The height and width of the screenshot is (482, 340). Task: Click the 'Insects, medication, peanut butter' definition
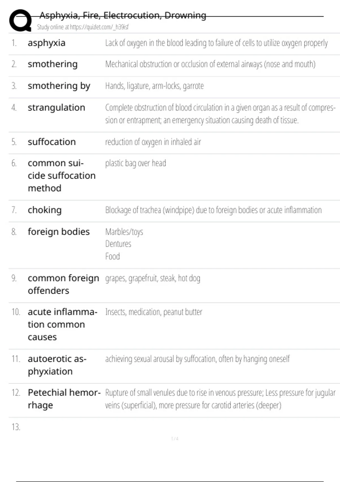coord(154,312)
